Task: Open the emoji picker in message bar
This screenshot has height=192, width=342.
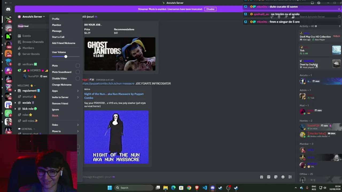Action: pyautogui.click(x=283, y=177)
